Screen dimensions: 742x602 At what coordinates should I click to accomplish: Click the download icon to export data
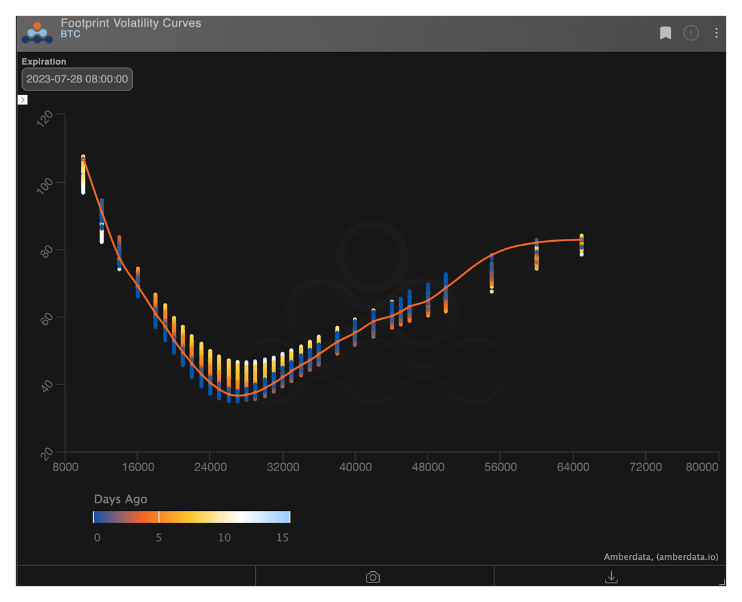coord(611,576)
